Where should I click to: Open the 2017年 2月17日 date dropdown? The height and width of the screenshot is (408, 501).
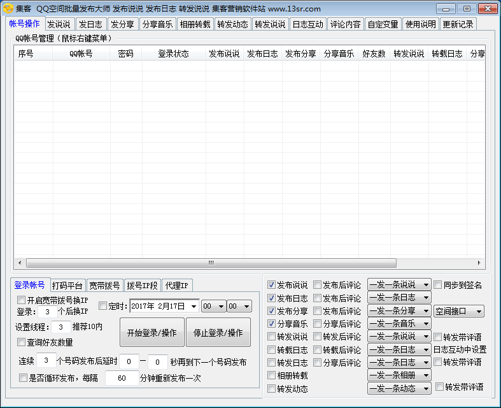tap(194, 306)
